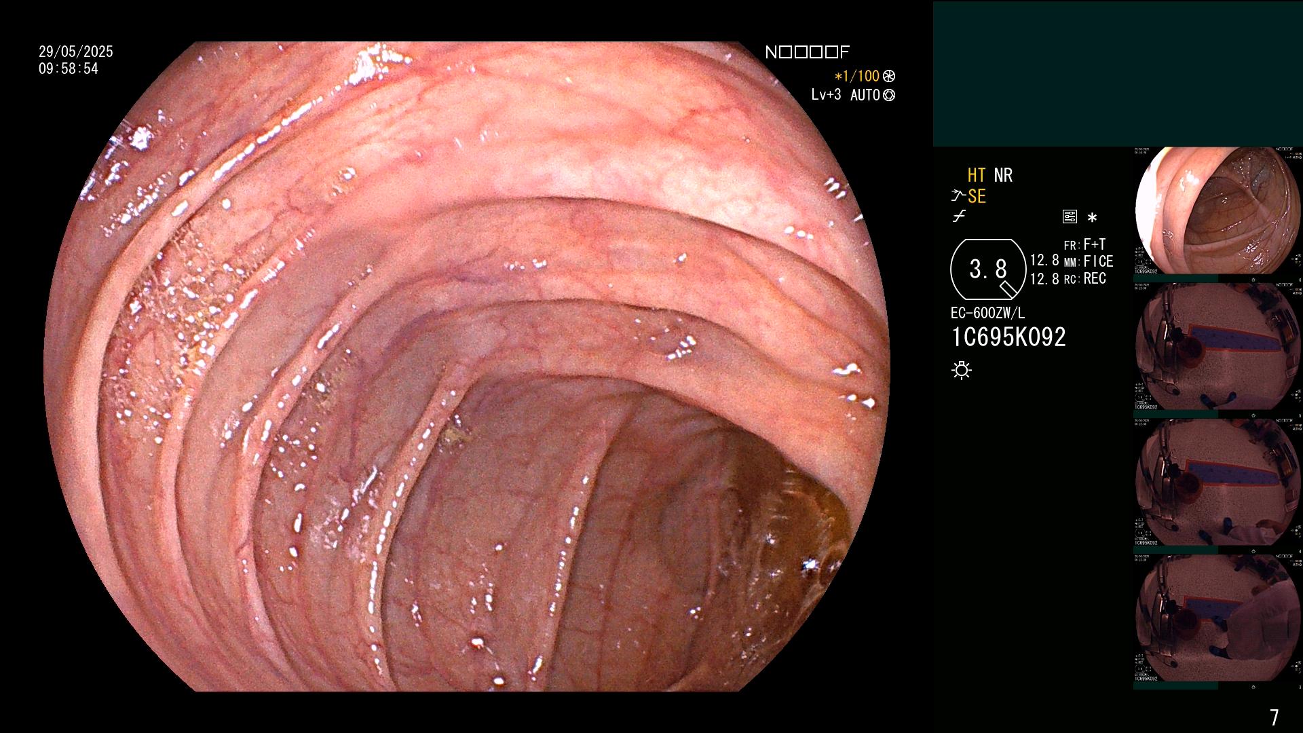
Task: Click the AUTO iris mode text
Action: (x=865, y=95)
